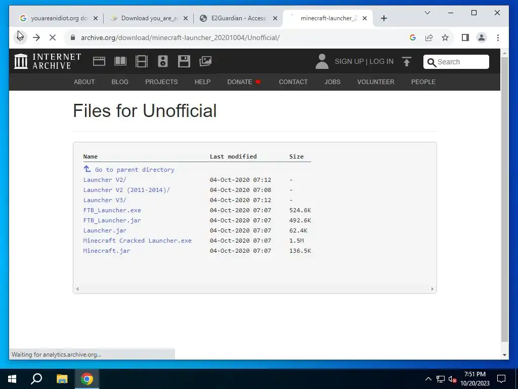The image size is (518, 389).
Task: Open Windows taskbar search
Action: 36,379
